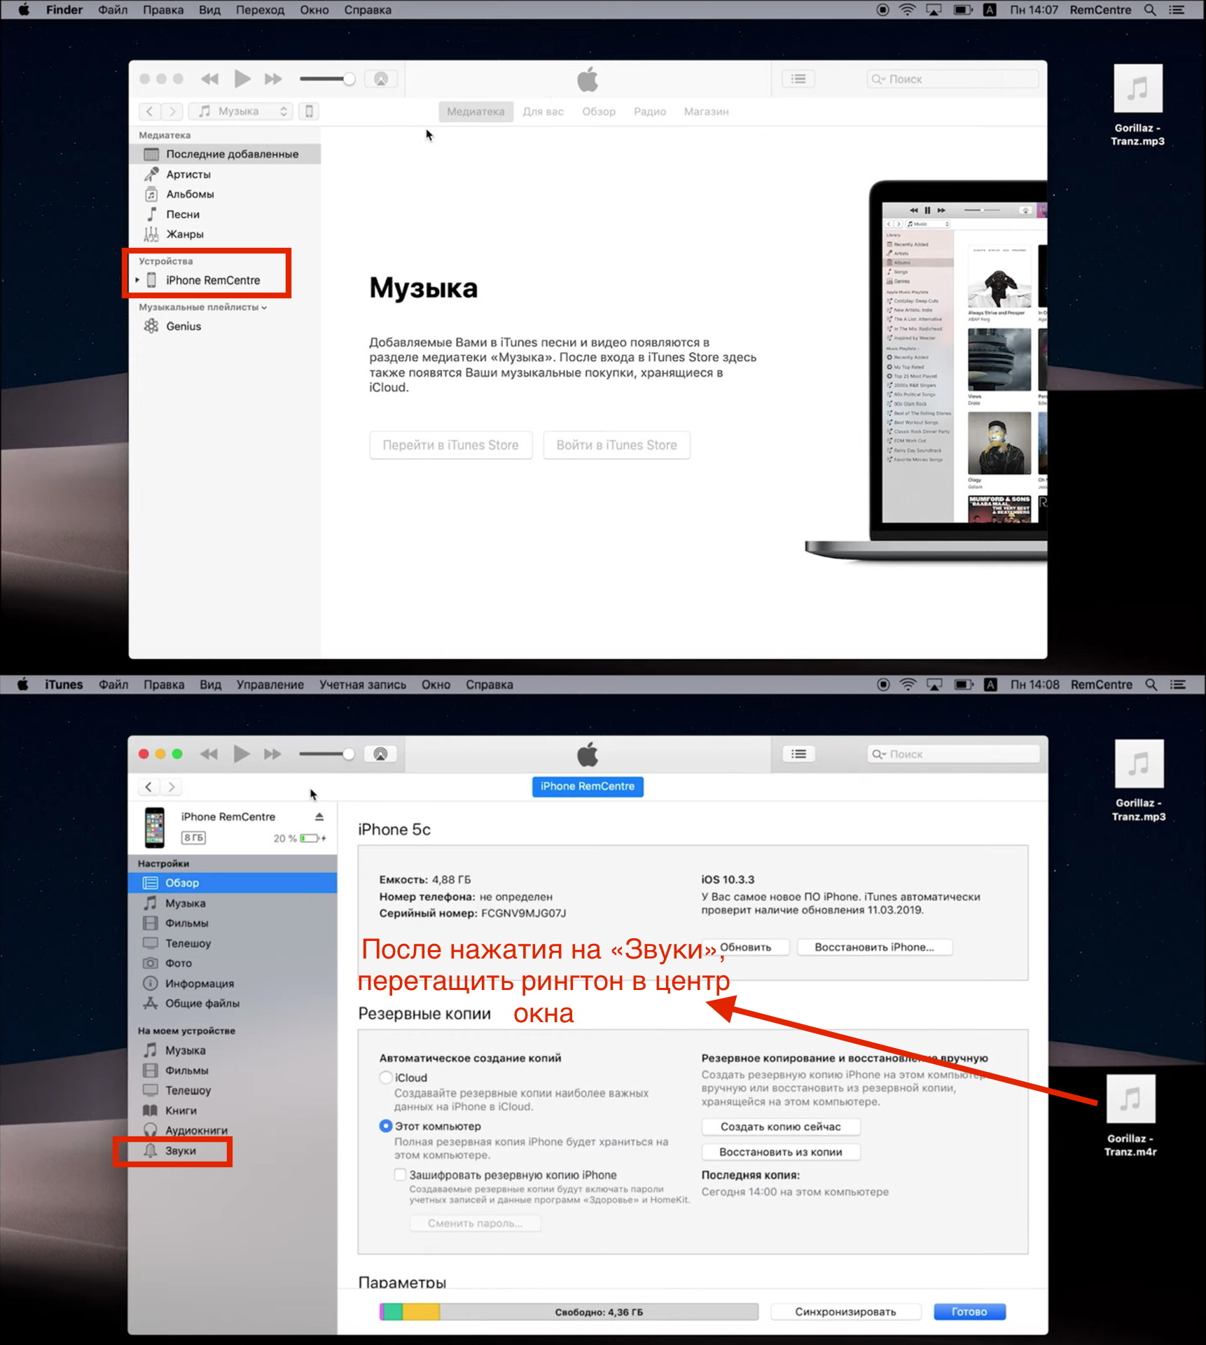Image resolution: width=1206 pixels, height=1345 pixels.
Task: Adjust the volume slider in the lower iTunes window
Action: [x=327, y=754]
